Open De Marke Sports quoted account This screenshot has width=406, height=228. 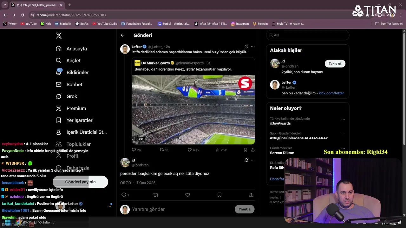[155, 63]
